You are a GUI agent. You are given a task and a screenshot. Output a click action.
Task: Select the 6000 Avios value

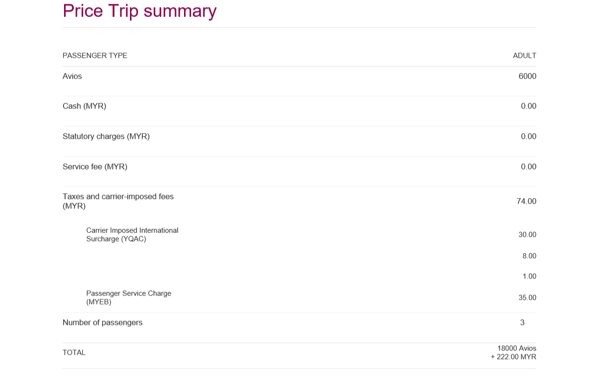pyautogui.click(x=527, y=76)
